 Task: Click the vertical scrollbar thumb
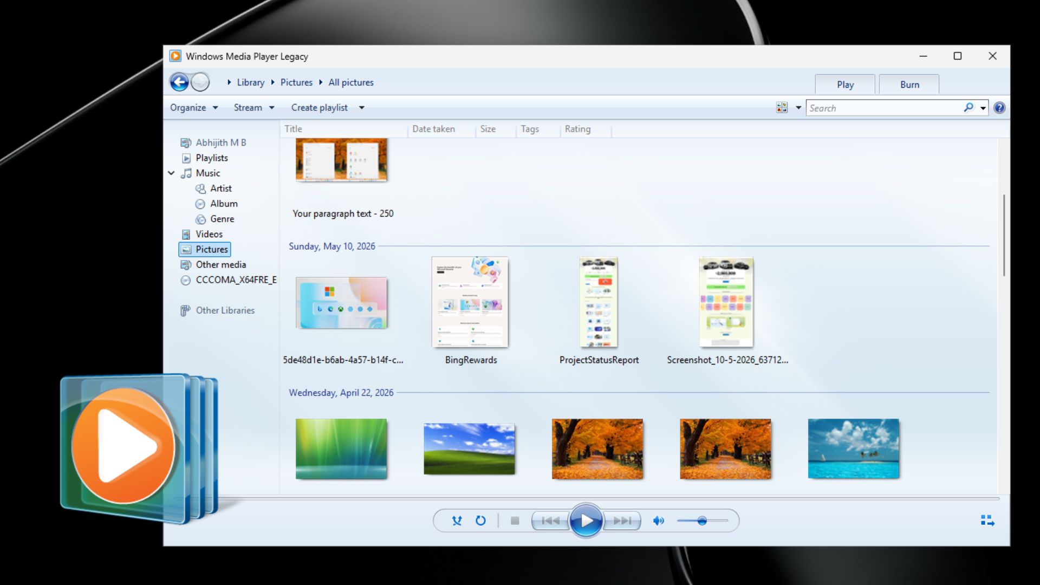[x=1004, y=236]
